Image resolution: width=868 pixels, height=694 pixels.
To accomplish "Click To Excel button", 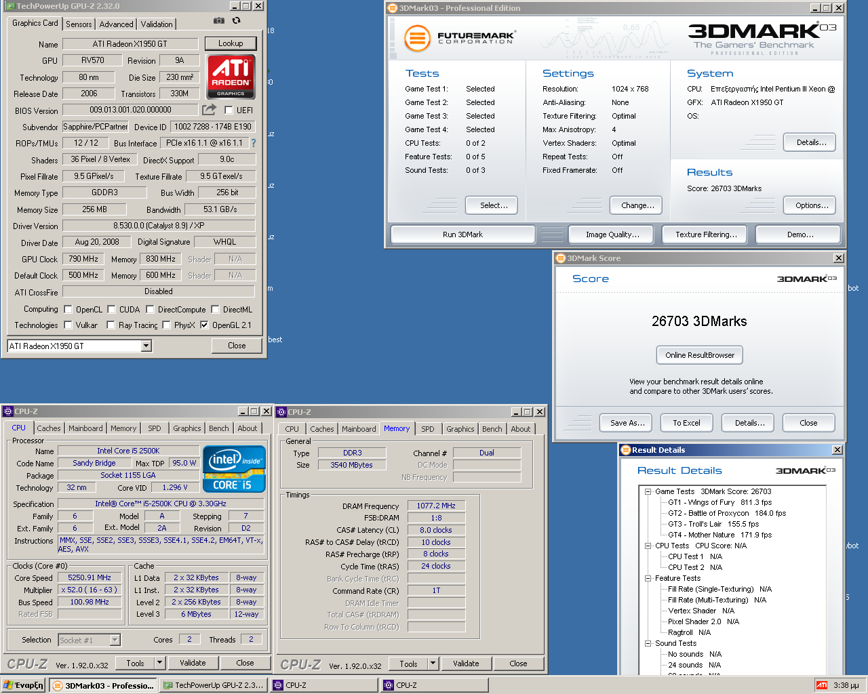I will click(686, 423).
